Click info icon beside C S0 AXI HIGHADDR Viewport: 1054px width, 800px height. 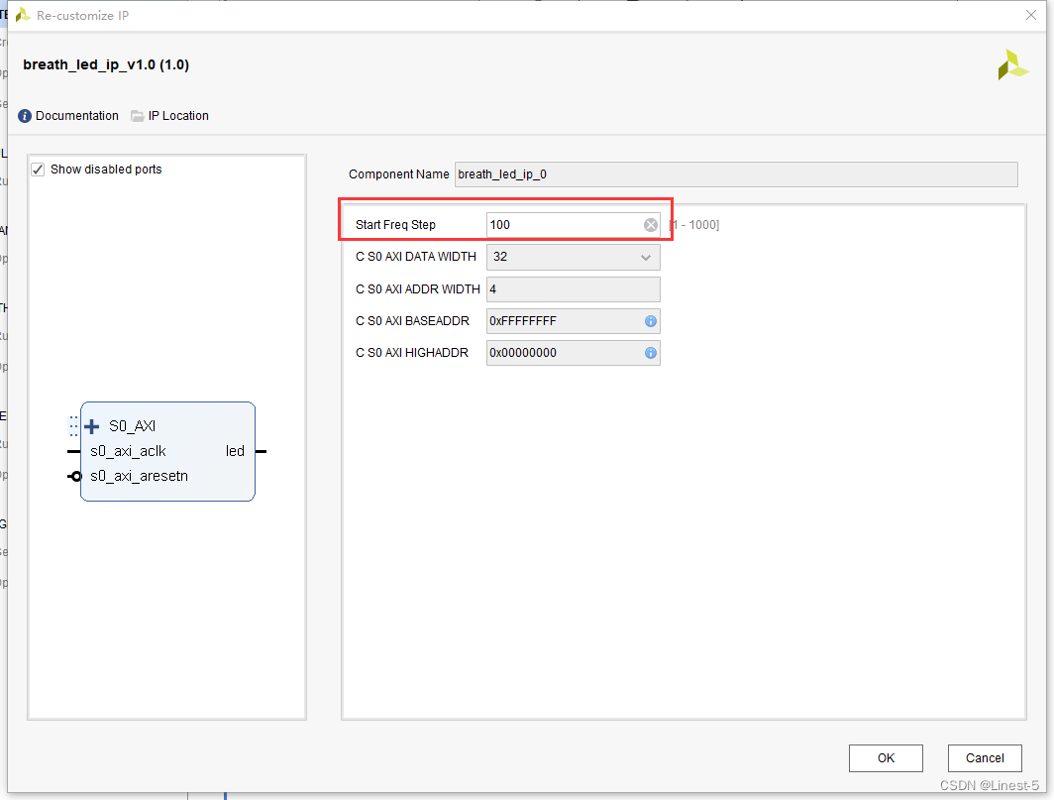[650, 353]
